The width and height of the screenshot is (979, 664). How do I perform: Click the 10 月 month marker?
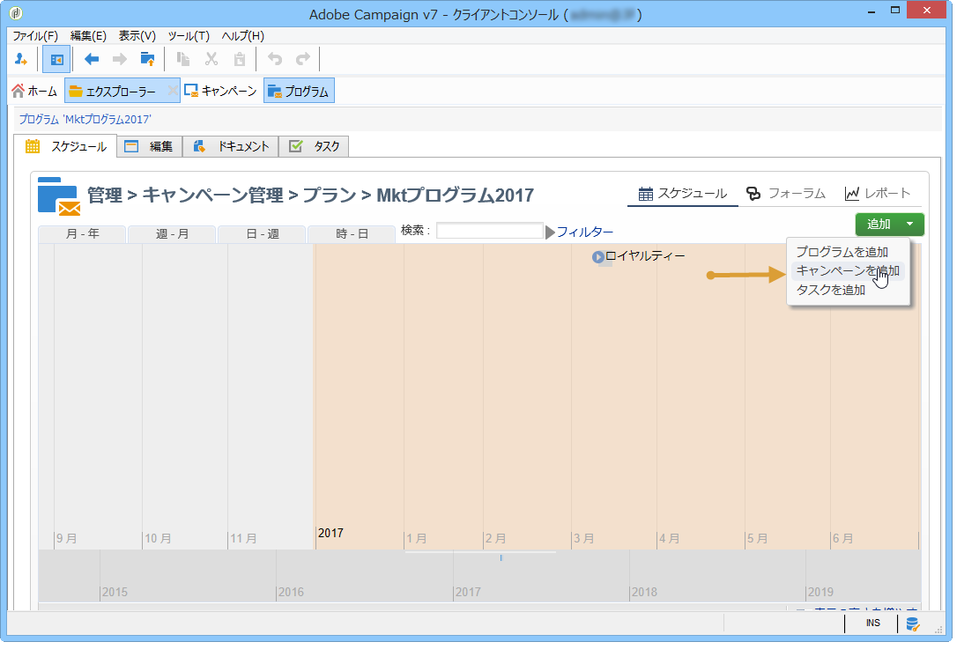158,538
